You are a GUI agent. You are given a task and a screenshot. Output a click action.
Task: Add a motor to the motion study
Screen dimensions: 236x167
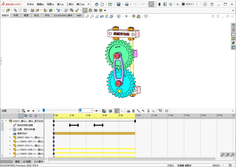click(128, 111)
